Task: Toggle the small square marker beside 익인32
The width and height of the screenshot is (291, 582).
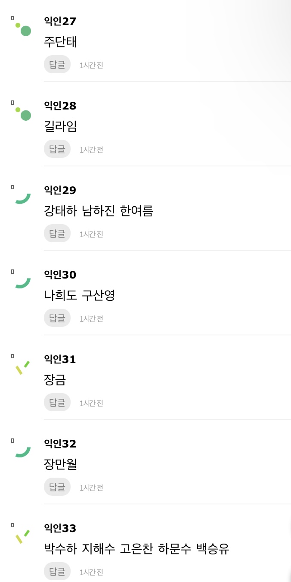Action: point(12,441)
